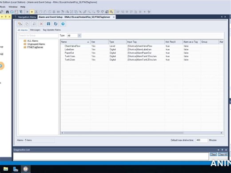Select Ungrouped Alarms in the tree
The height and width of the screenshot is (173, 231).
pyautogui.click(x=36, y=44)
